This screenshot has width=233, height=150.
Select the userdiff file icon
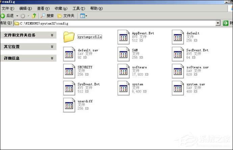pos(69,105)
